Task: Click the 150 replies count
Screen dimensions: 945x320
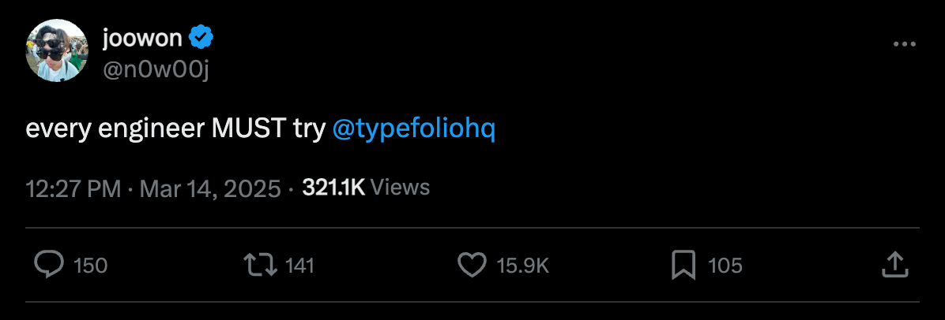Action: pyautogui.click(x=90, y=266)
